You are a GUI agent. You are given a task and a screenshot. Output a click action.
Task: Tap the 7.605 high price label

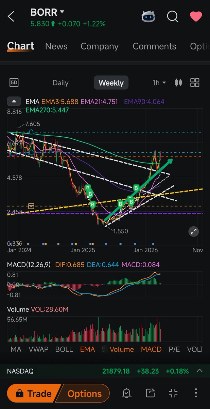click(33, 124)
